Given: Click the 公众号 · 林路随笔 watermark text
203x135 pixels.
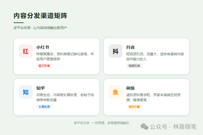Looking at the screenshot, I should point(173,127).
